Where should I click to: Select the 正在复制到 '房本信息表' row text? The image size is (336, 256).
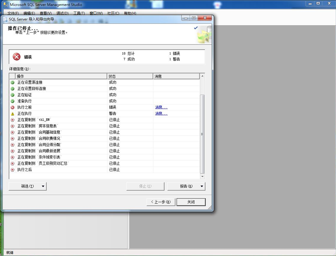pyautogui.click(x=37, y=126)
